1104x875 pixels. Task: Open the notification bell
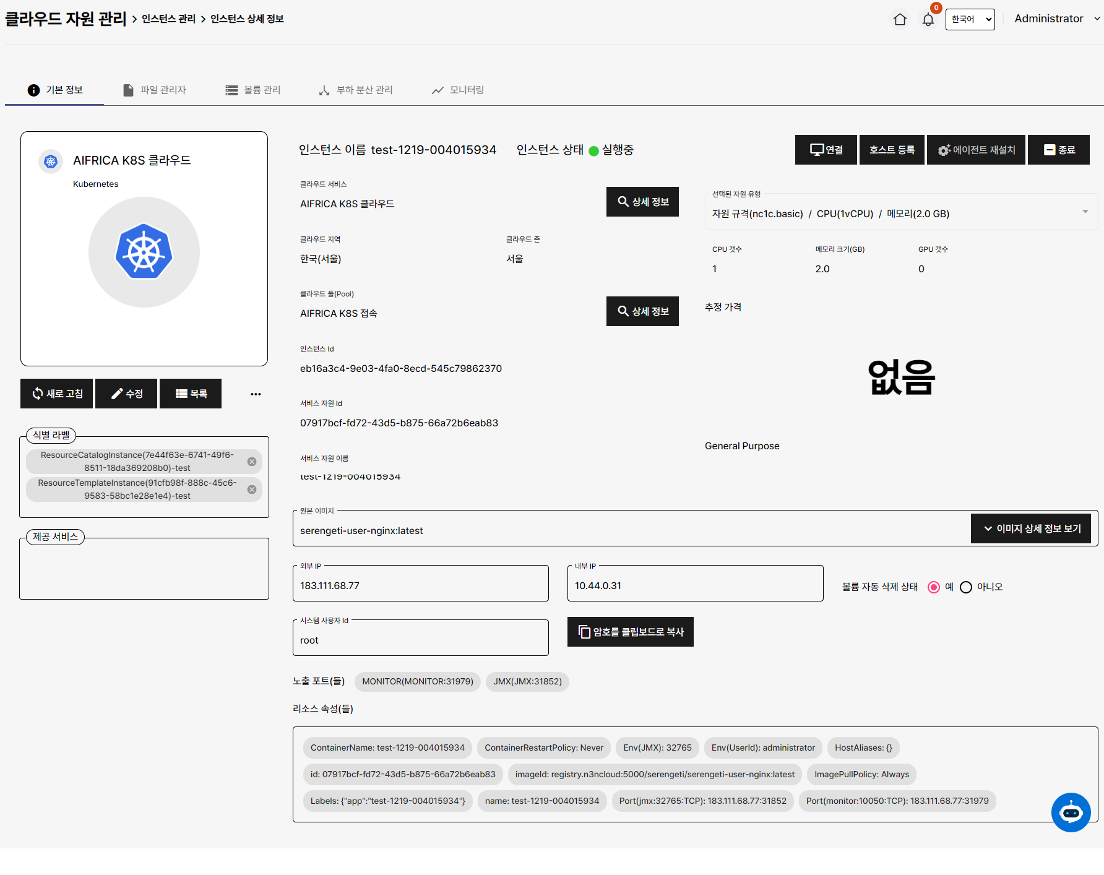point(928,20)
